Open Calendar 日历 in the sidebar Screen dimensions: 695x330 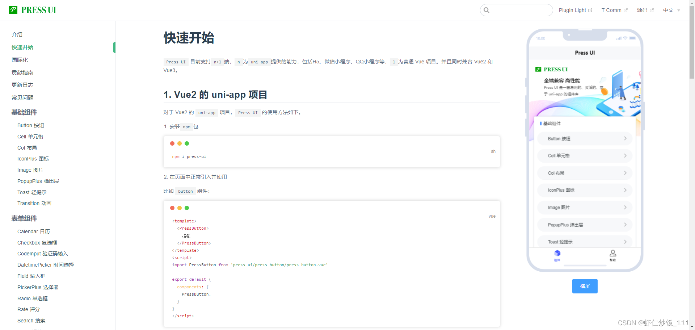pos(34,231)
